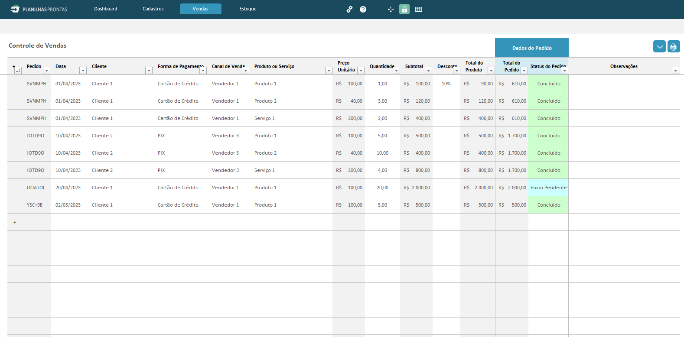Viewport: 684px width, 337px height.
Task: Toggle the green padlock sheet protection
Action: (x=404, y=9)
